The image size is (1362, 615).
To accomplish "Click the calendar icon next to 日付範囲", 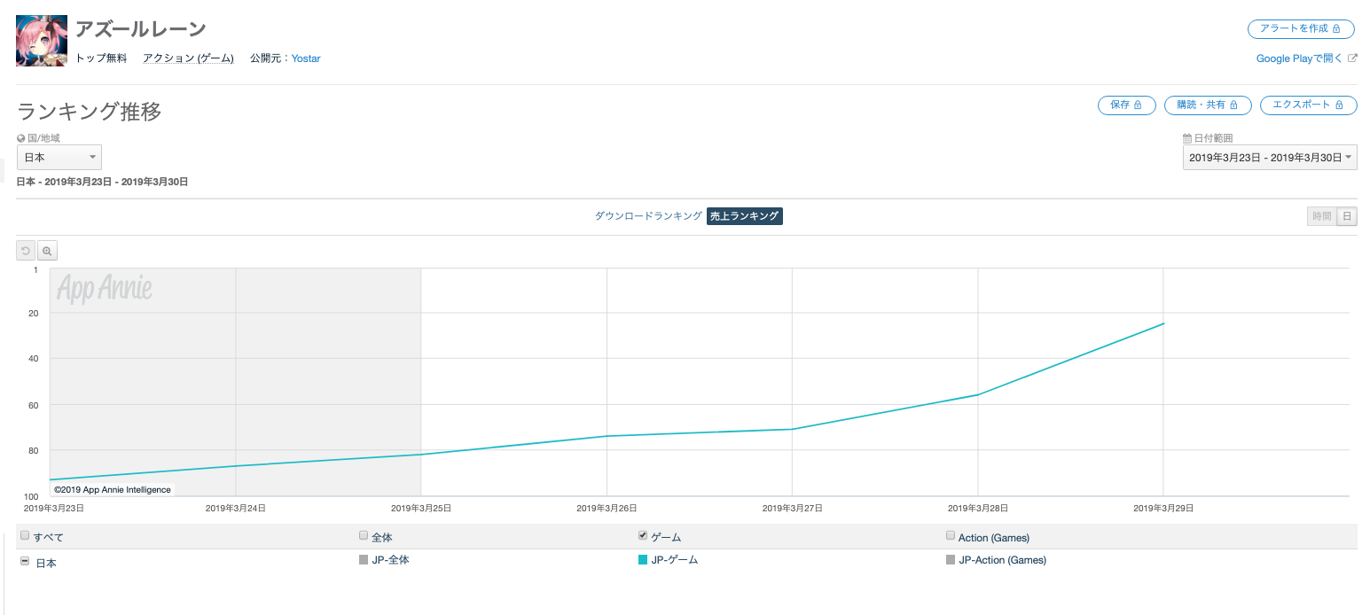I will coord(1187,138).
